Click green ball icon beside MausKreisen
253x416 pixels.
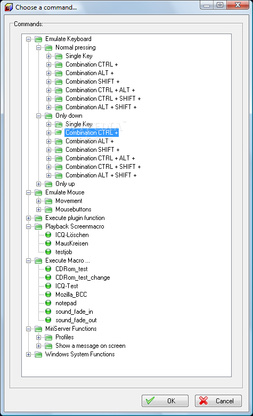coord(48,243)
